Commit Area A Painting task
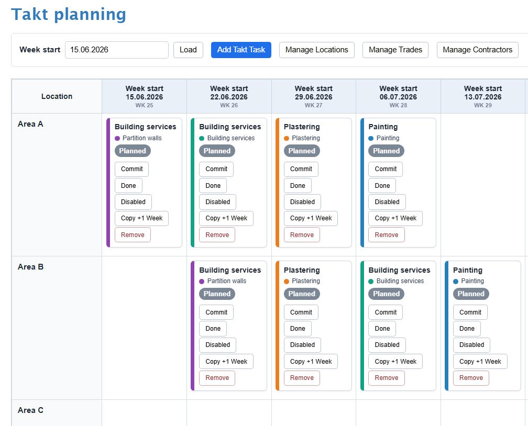528x426 pixels. 386,169
